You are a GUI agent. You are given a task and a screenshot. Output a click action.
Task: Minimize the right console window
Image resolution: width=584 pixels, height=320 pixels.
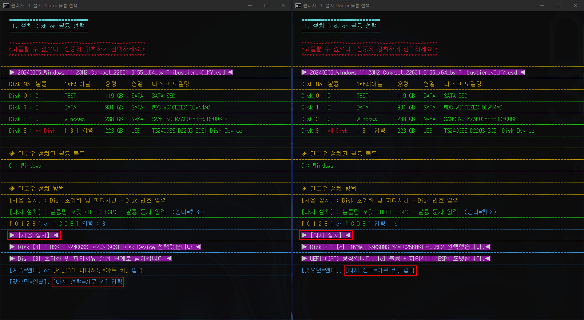542,5
